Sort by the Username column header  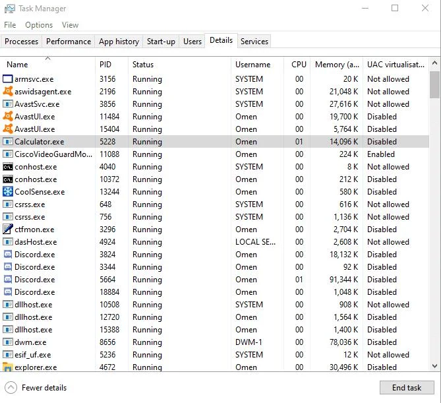257,65
